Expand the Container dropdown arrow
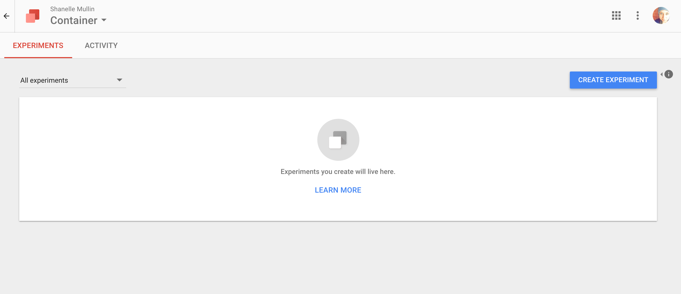This screenshot has height=294, width=681. click(104, 20)
